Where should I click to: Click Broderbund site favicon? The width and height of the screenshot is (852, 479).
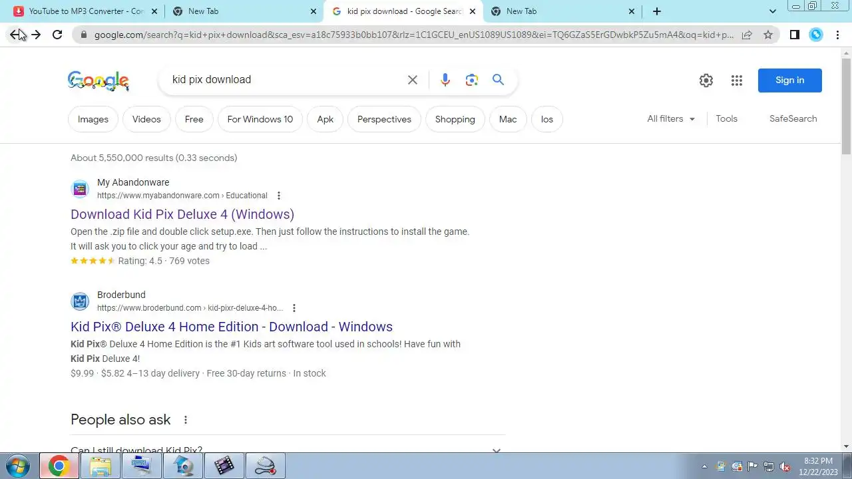click(x=80, y=301)
